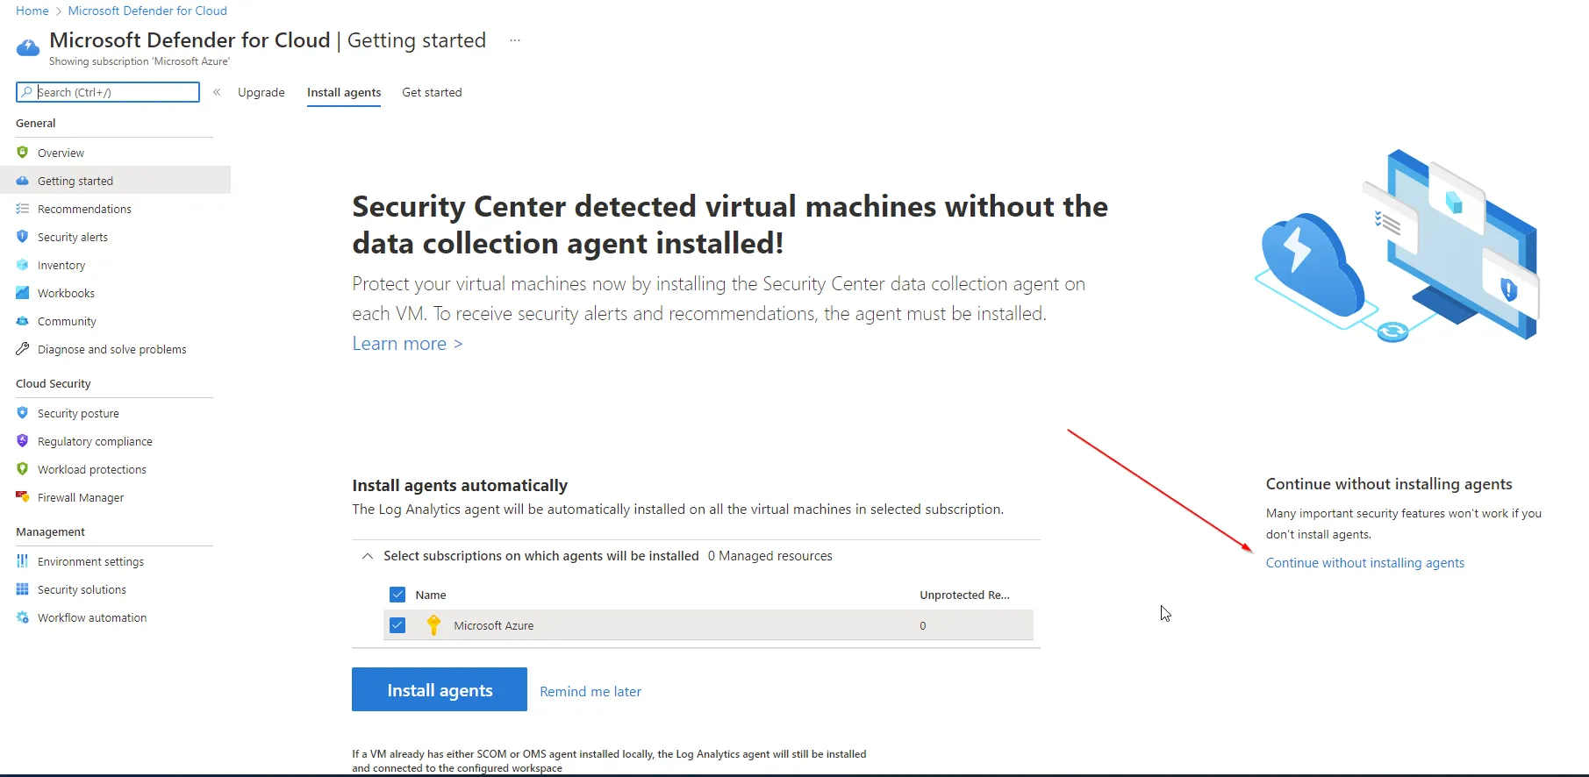Collapse the Select subscriptions section chevron
Screen dimensions: 1589x777
pos(368,556)
